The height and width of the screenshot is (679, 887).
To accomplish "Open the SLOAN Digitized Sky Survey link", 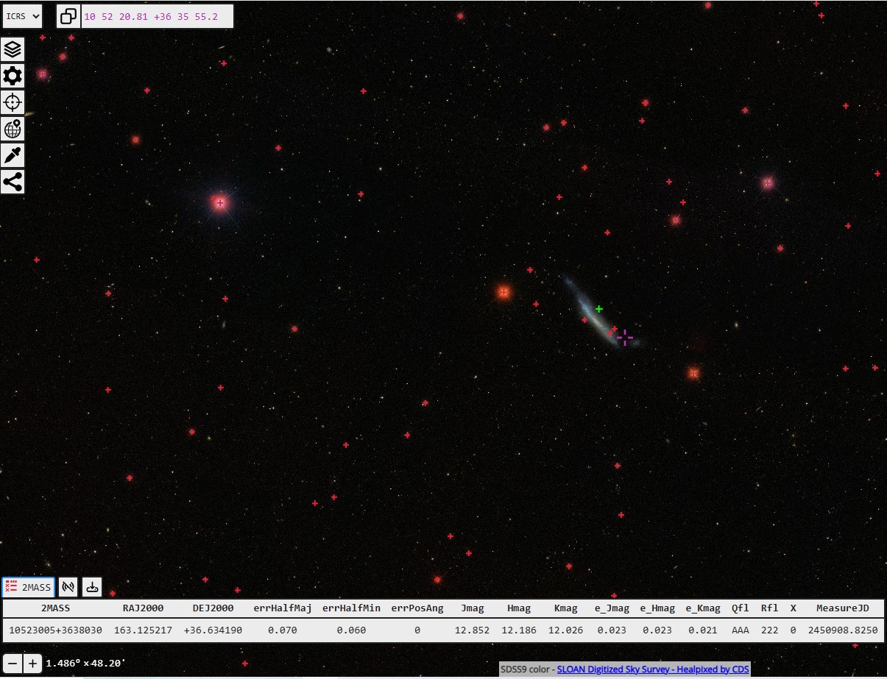I will 653,669.
